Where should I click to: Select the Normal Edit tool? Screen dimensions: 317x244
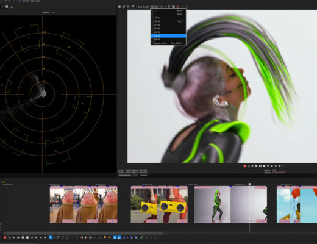[x=51, y=237]
